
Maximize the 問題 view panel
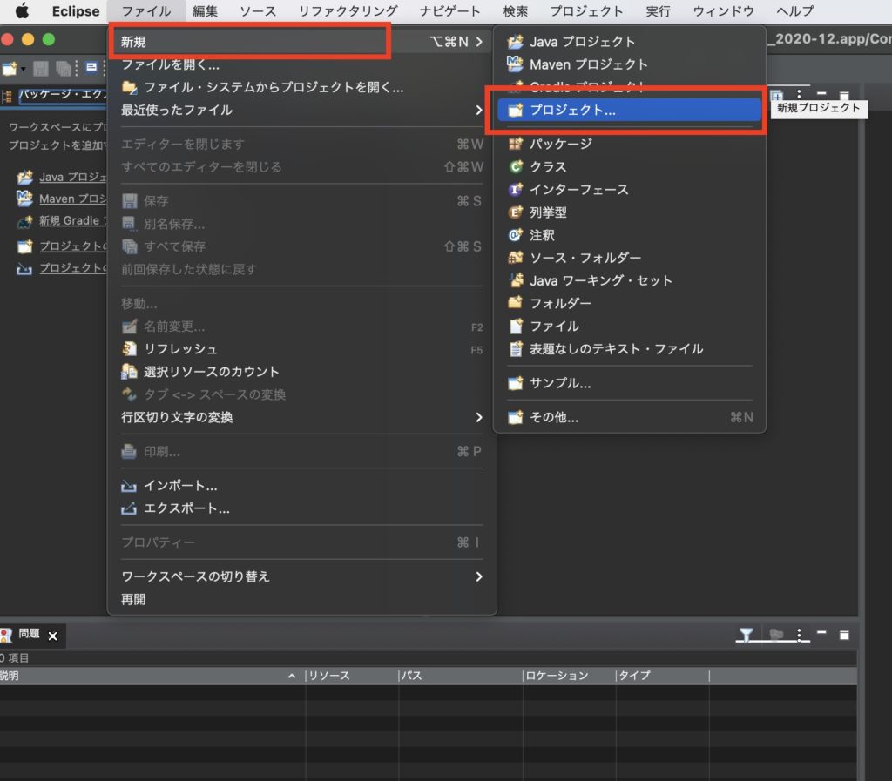pyautogui.click(x=844, y=635)
